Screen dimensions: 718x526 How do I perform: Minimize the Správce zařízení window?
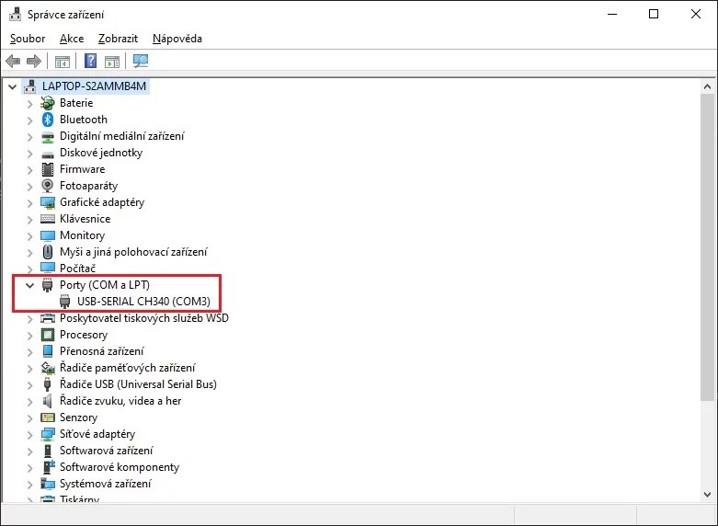pyautogui.click(x=612, y=14)
